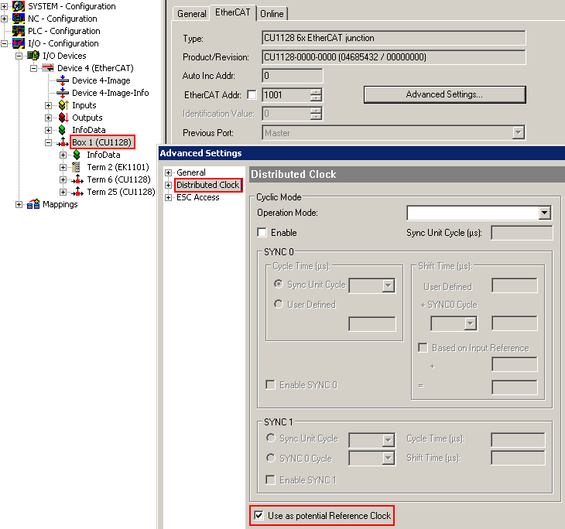Viewport: 565px width, 529px height.
Task: Uncheck Use as potential Reference Clock
Action: pos(259,515)
